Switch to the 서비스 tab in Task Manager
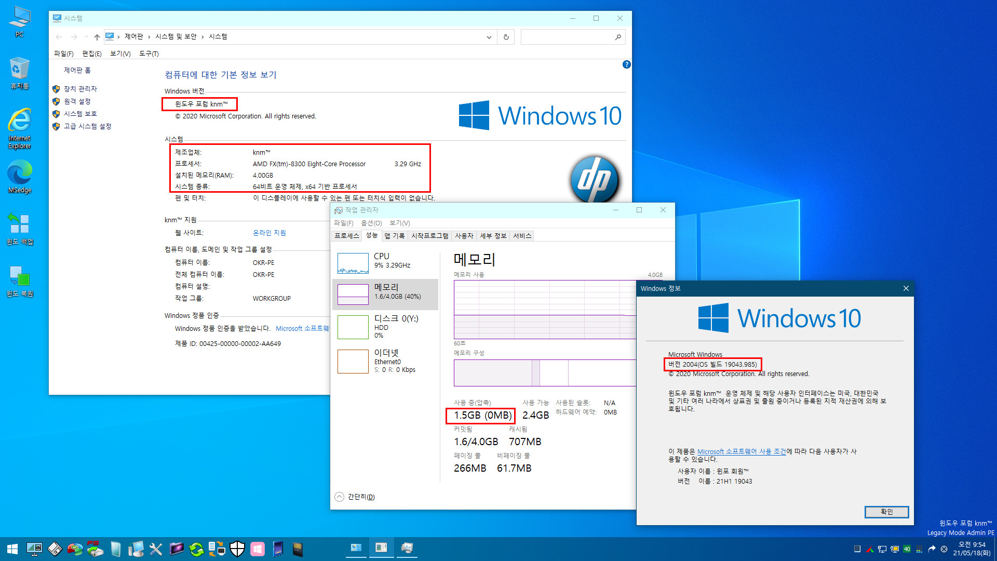The image size is (997, 561). [522, 236]
